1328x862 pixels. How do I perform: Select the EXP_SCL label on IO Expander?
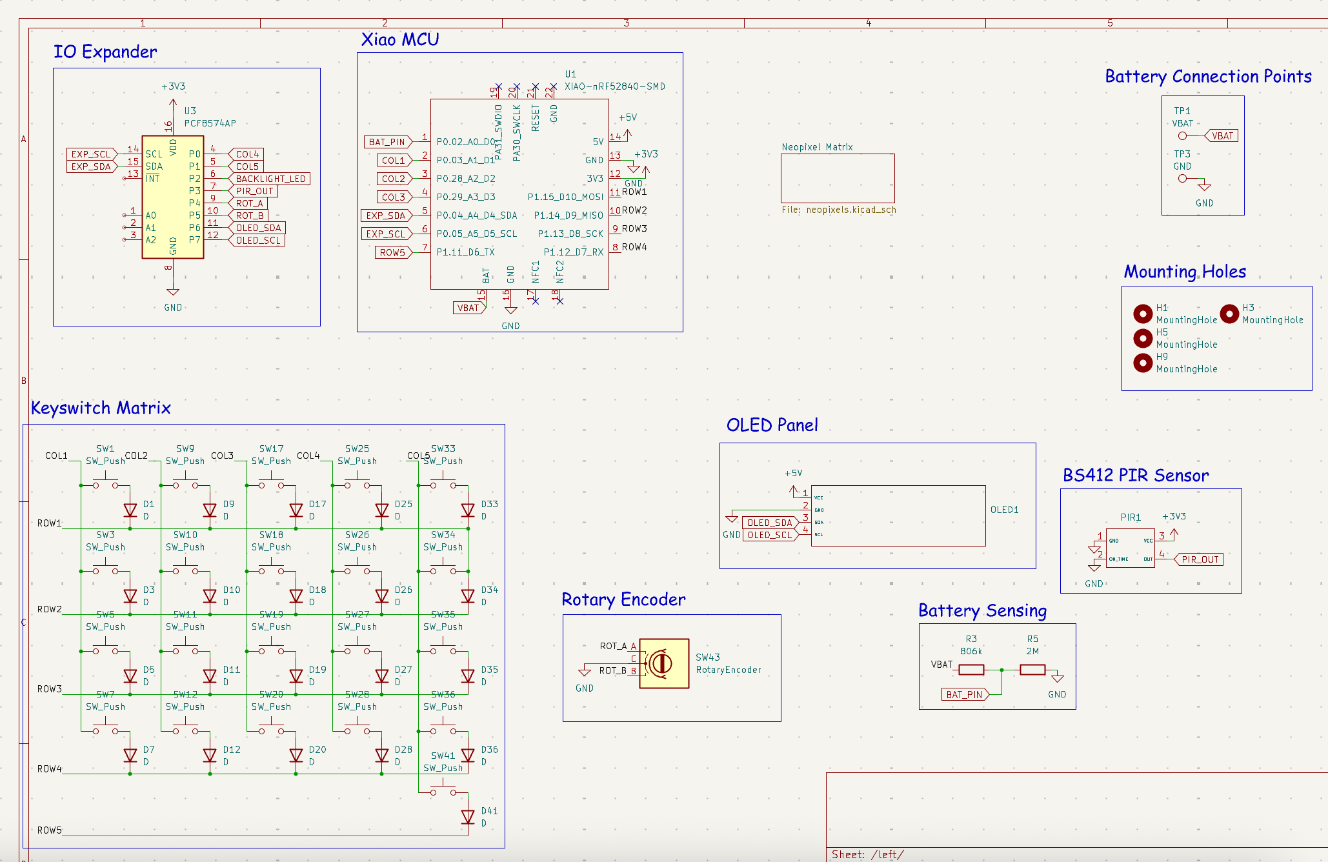[x=92, y=154]
